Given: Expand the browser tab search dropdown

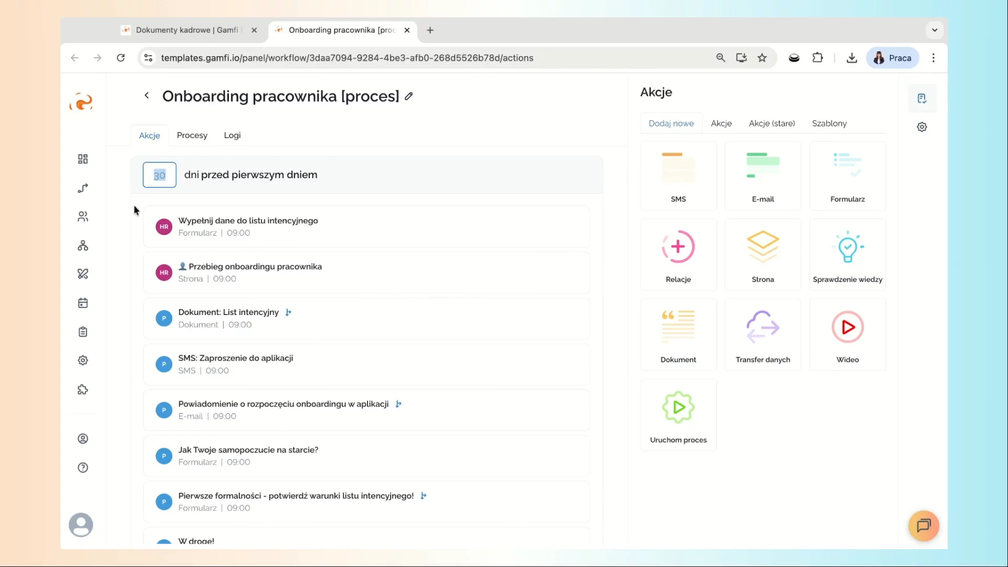Looking at the screenshot, I should tap(934, 30).
